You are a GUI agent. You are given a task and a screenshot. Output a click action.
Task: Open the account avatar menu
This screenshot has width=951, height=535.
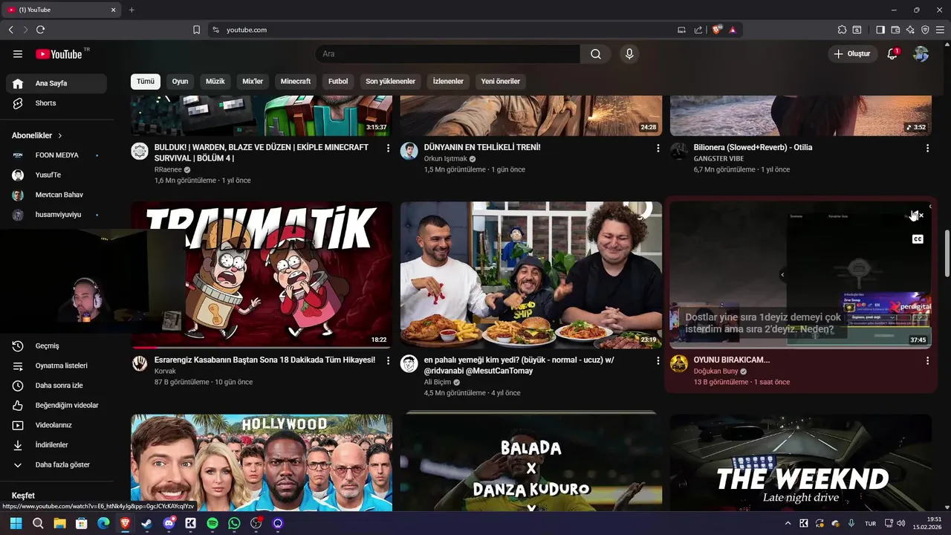[921, 54]
